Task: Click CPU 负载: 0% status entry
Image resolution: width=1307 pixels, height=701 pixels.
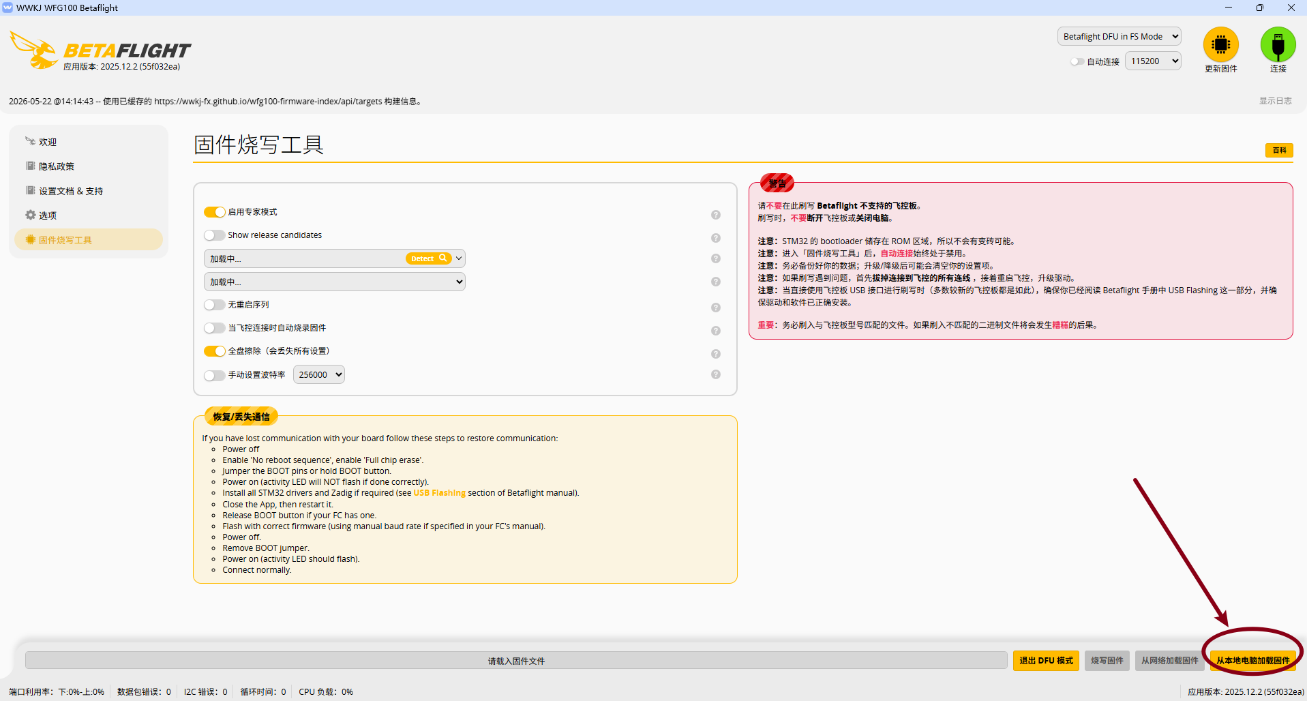Action: (326, 691)
